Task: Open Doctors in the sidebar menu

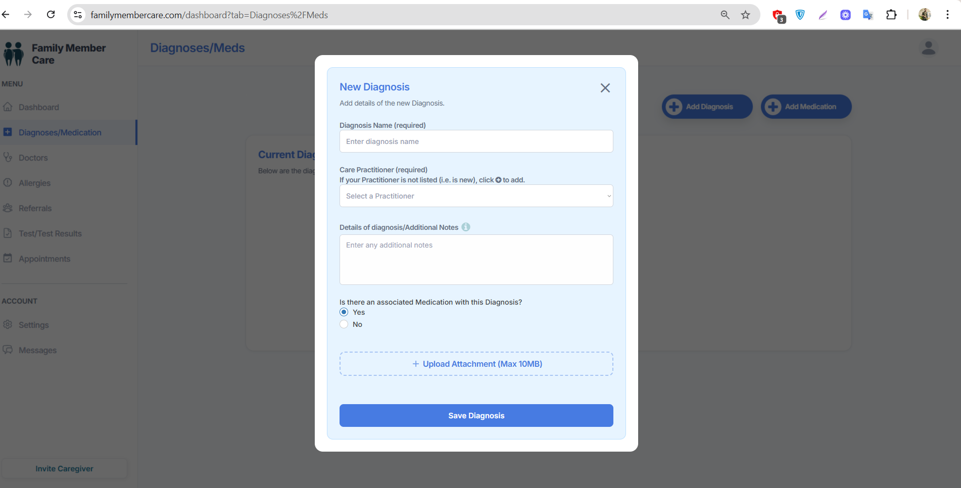Action: pos(33,158)
